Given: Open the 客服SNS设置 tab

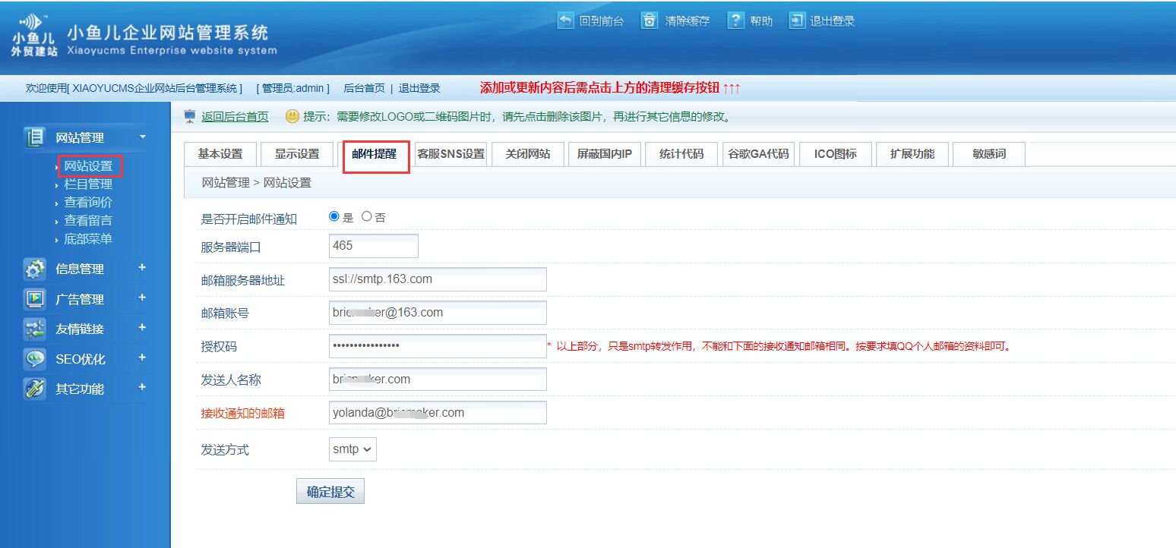Looking at the screenshot, I should click(450, 154).
